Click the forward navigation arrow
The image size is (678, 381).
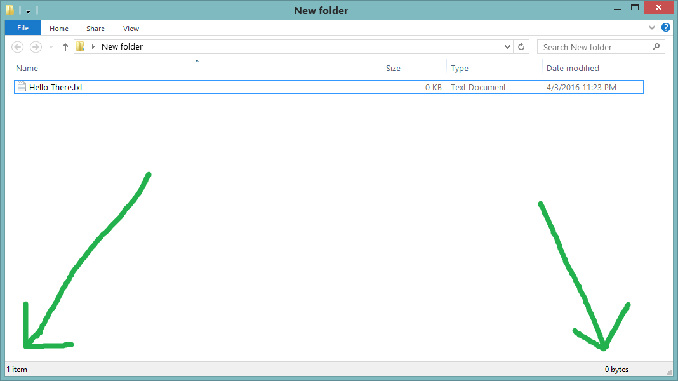click(36, 46)
